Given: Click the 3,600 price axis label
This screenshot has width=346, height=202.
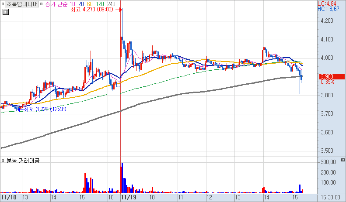Looking at the screenshot, I should click(x=327, y=132).
